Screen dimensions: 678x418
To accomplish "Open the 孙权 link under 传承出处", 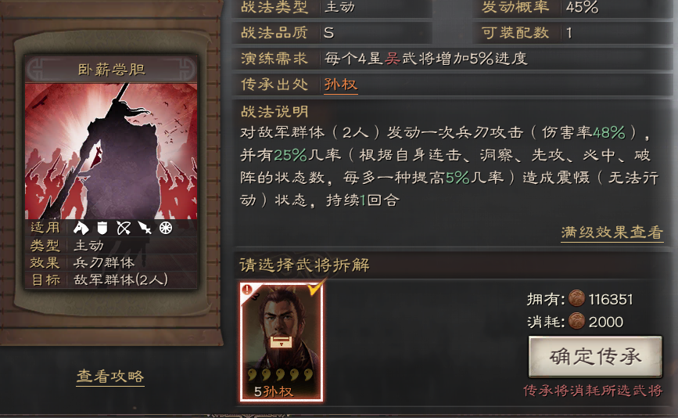I will [x=341, y=84].
